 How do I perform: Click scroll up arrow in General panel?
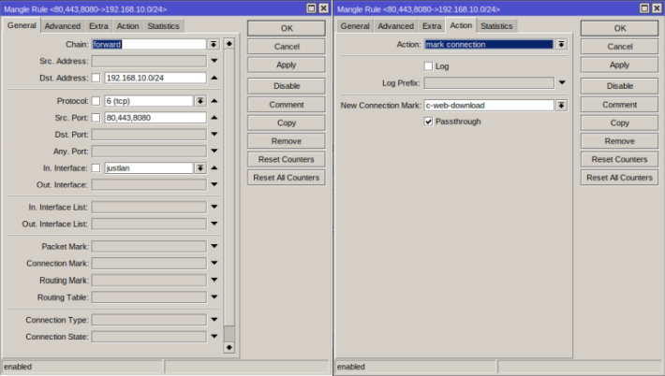tap(229, 44)
